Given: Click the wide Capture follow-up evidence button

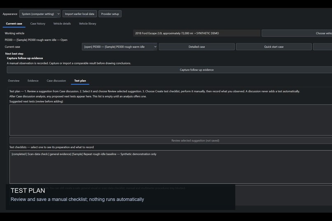Looking at the screenshot, I should tap(169, 70).
